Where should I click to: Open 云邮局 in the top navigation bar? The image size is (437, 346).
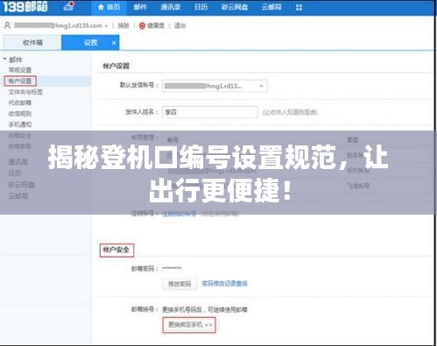point(271,7)
